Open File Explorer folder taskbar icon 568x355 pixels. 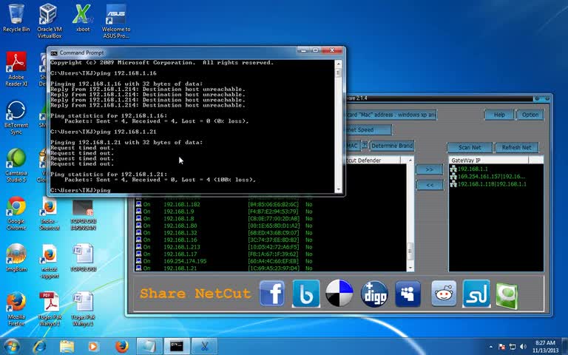pos(67,347)
